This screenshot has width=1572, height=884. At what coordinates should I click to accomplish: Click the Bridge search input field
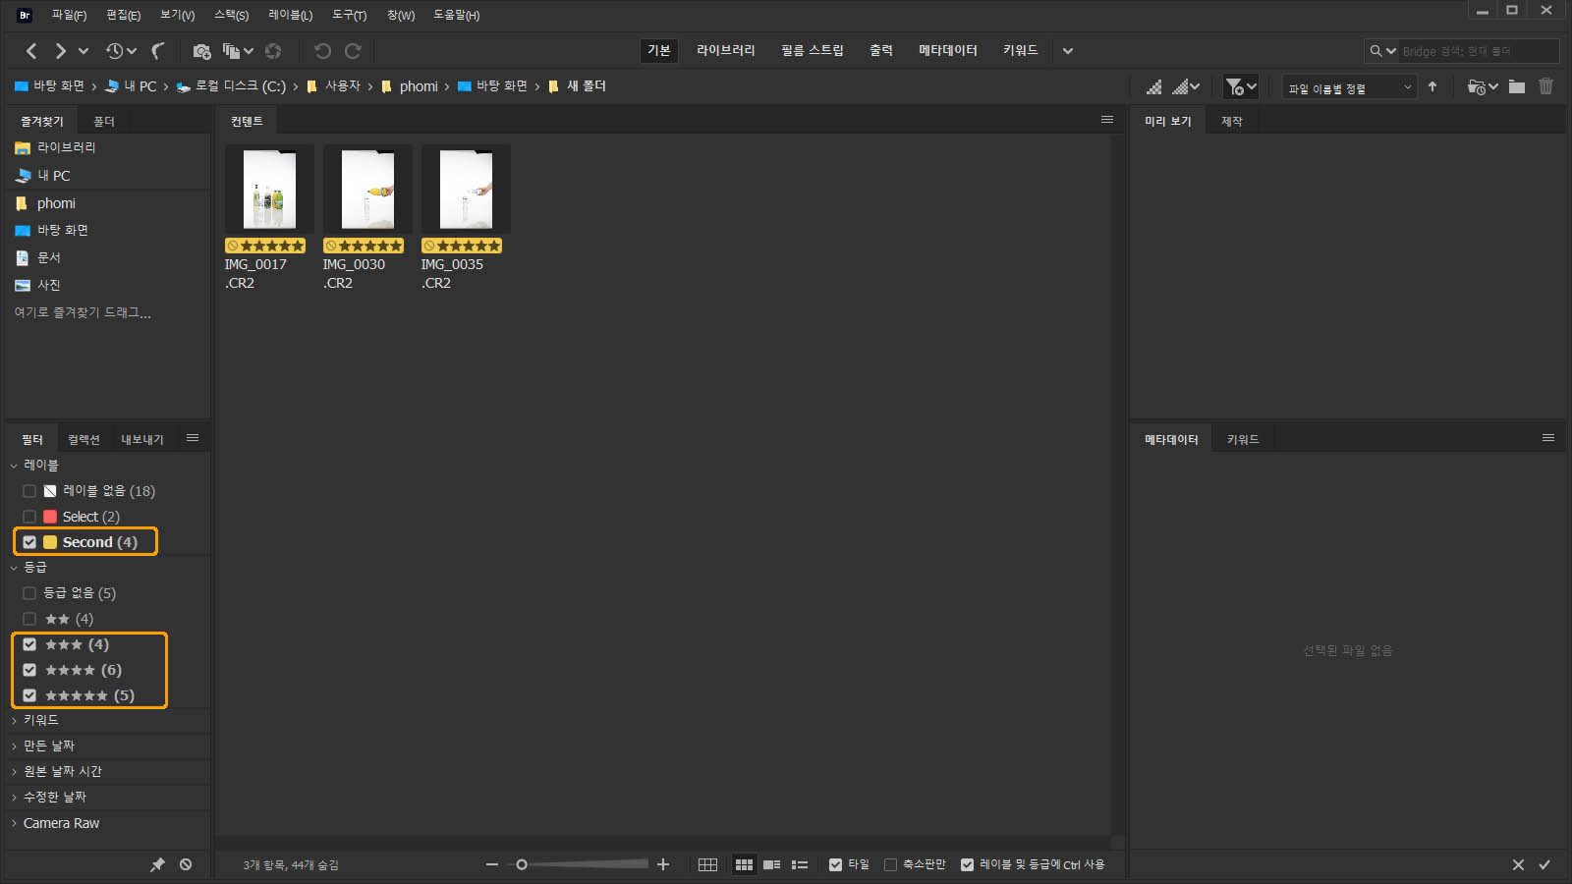tap(1479, 51)
